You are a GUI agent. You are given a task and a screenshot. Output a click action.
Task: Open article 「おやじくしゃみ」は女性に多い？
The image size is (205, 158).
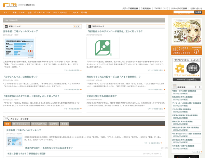tap(20, 77)
